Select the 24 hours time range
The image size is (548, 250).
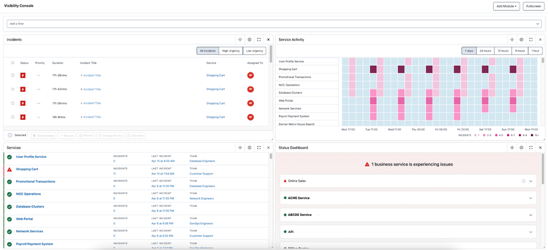tap(485, 51)
